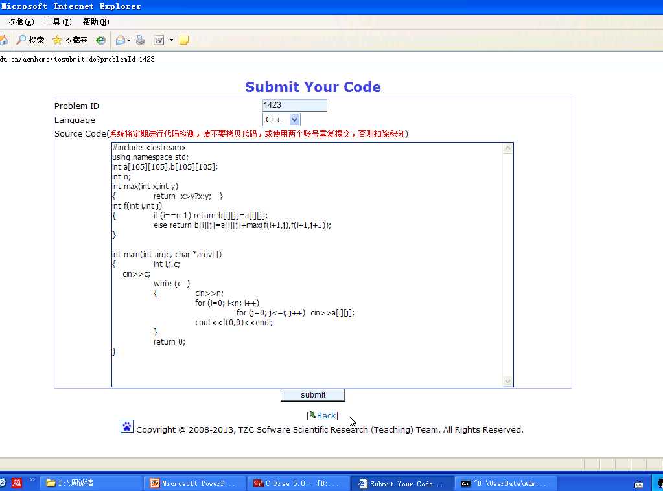
Task: Switch to C-Free 5.0 taskbar button
Action: (299, 483)
